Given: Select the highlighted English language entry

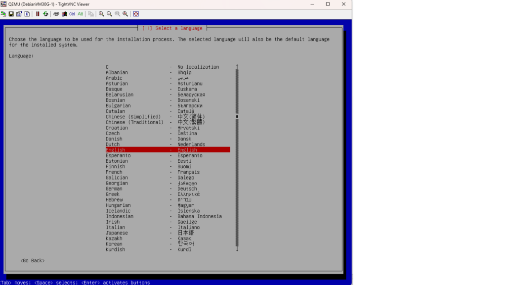Looking at the screenshot, I should tap(168, 150).
